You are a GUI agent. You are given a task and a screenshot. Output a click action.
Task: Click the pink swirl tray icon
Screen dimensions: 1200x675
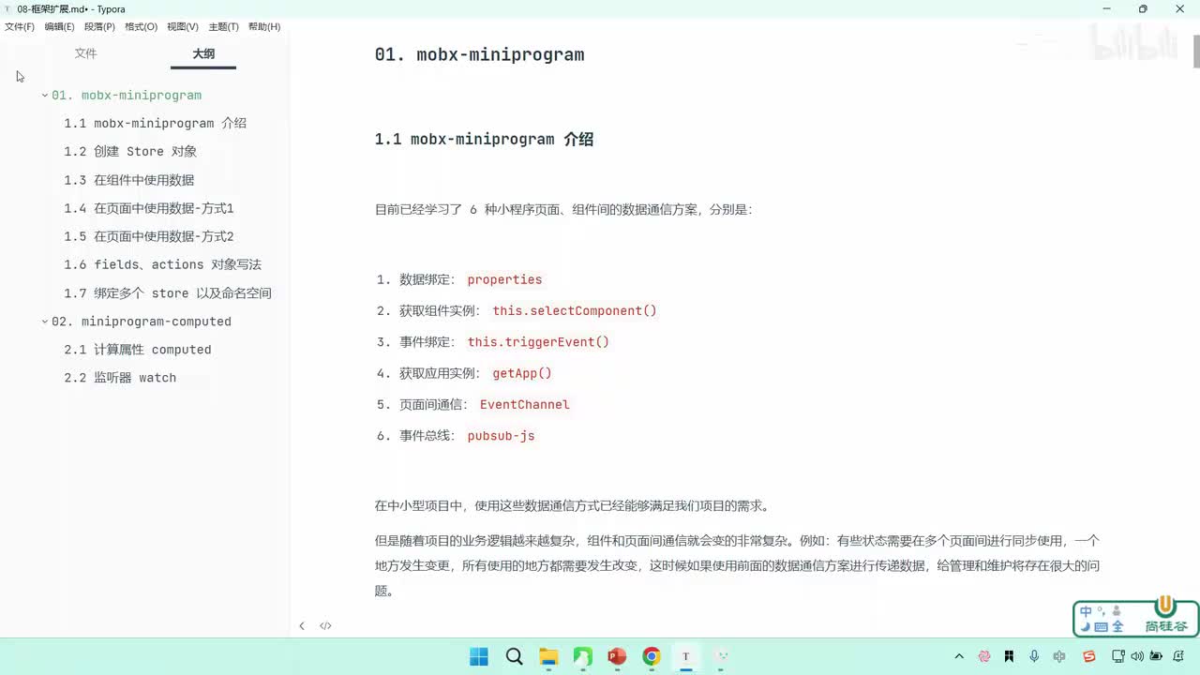984,656
